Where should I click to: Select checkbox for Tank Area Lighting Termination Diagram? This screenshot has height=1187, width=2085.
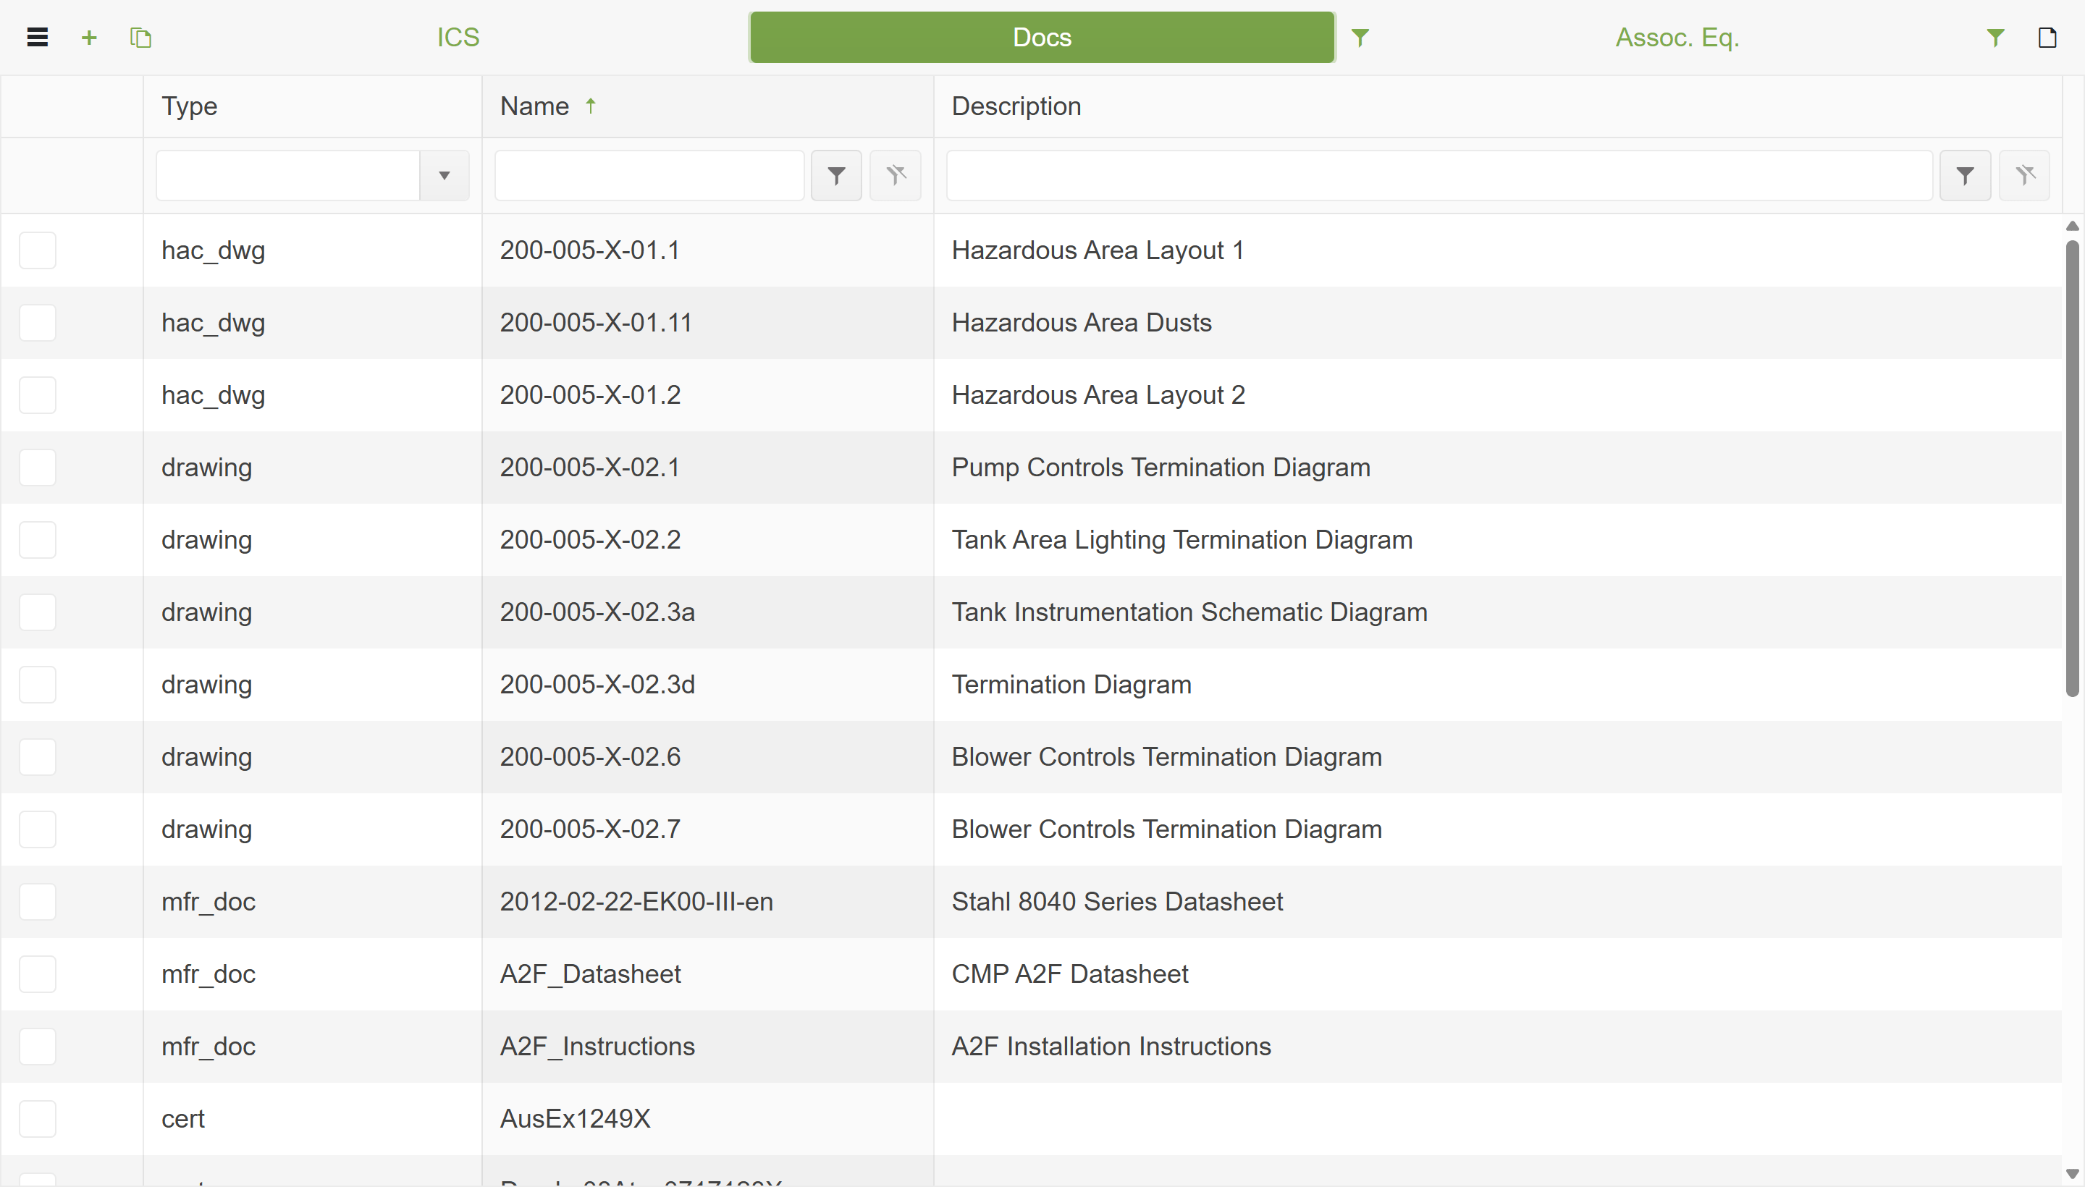point(38,540)
